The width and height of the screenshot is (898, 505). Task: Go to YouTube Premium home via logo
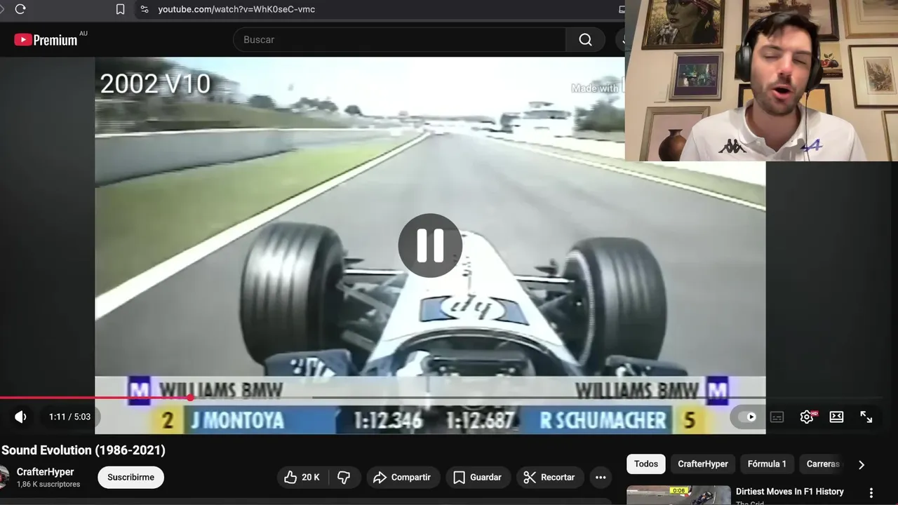click(x=46, y=40)
